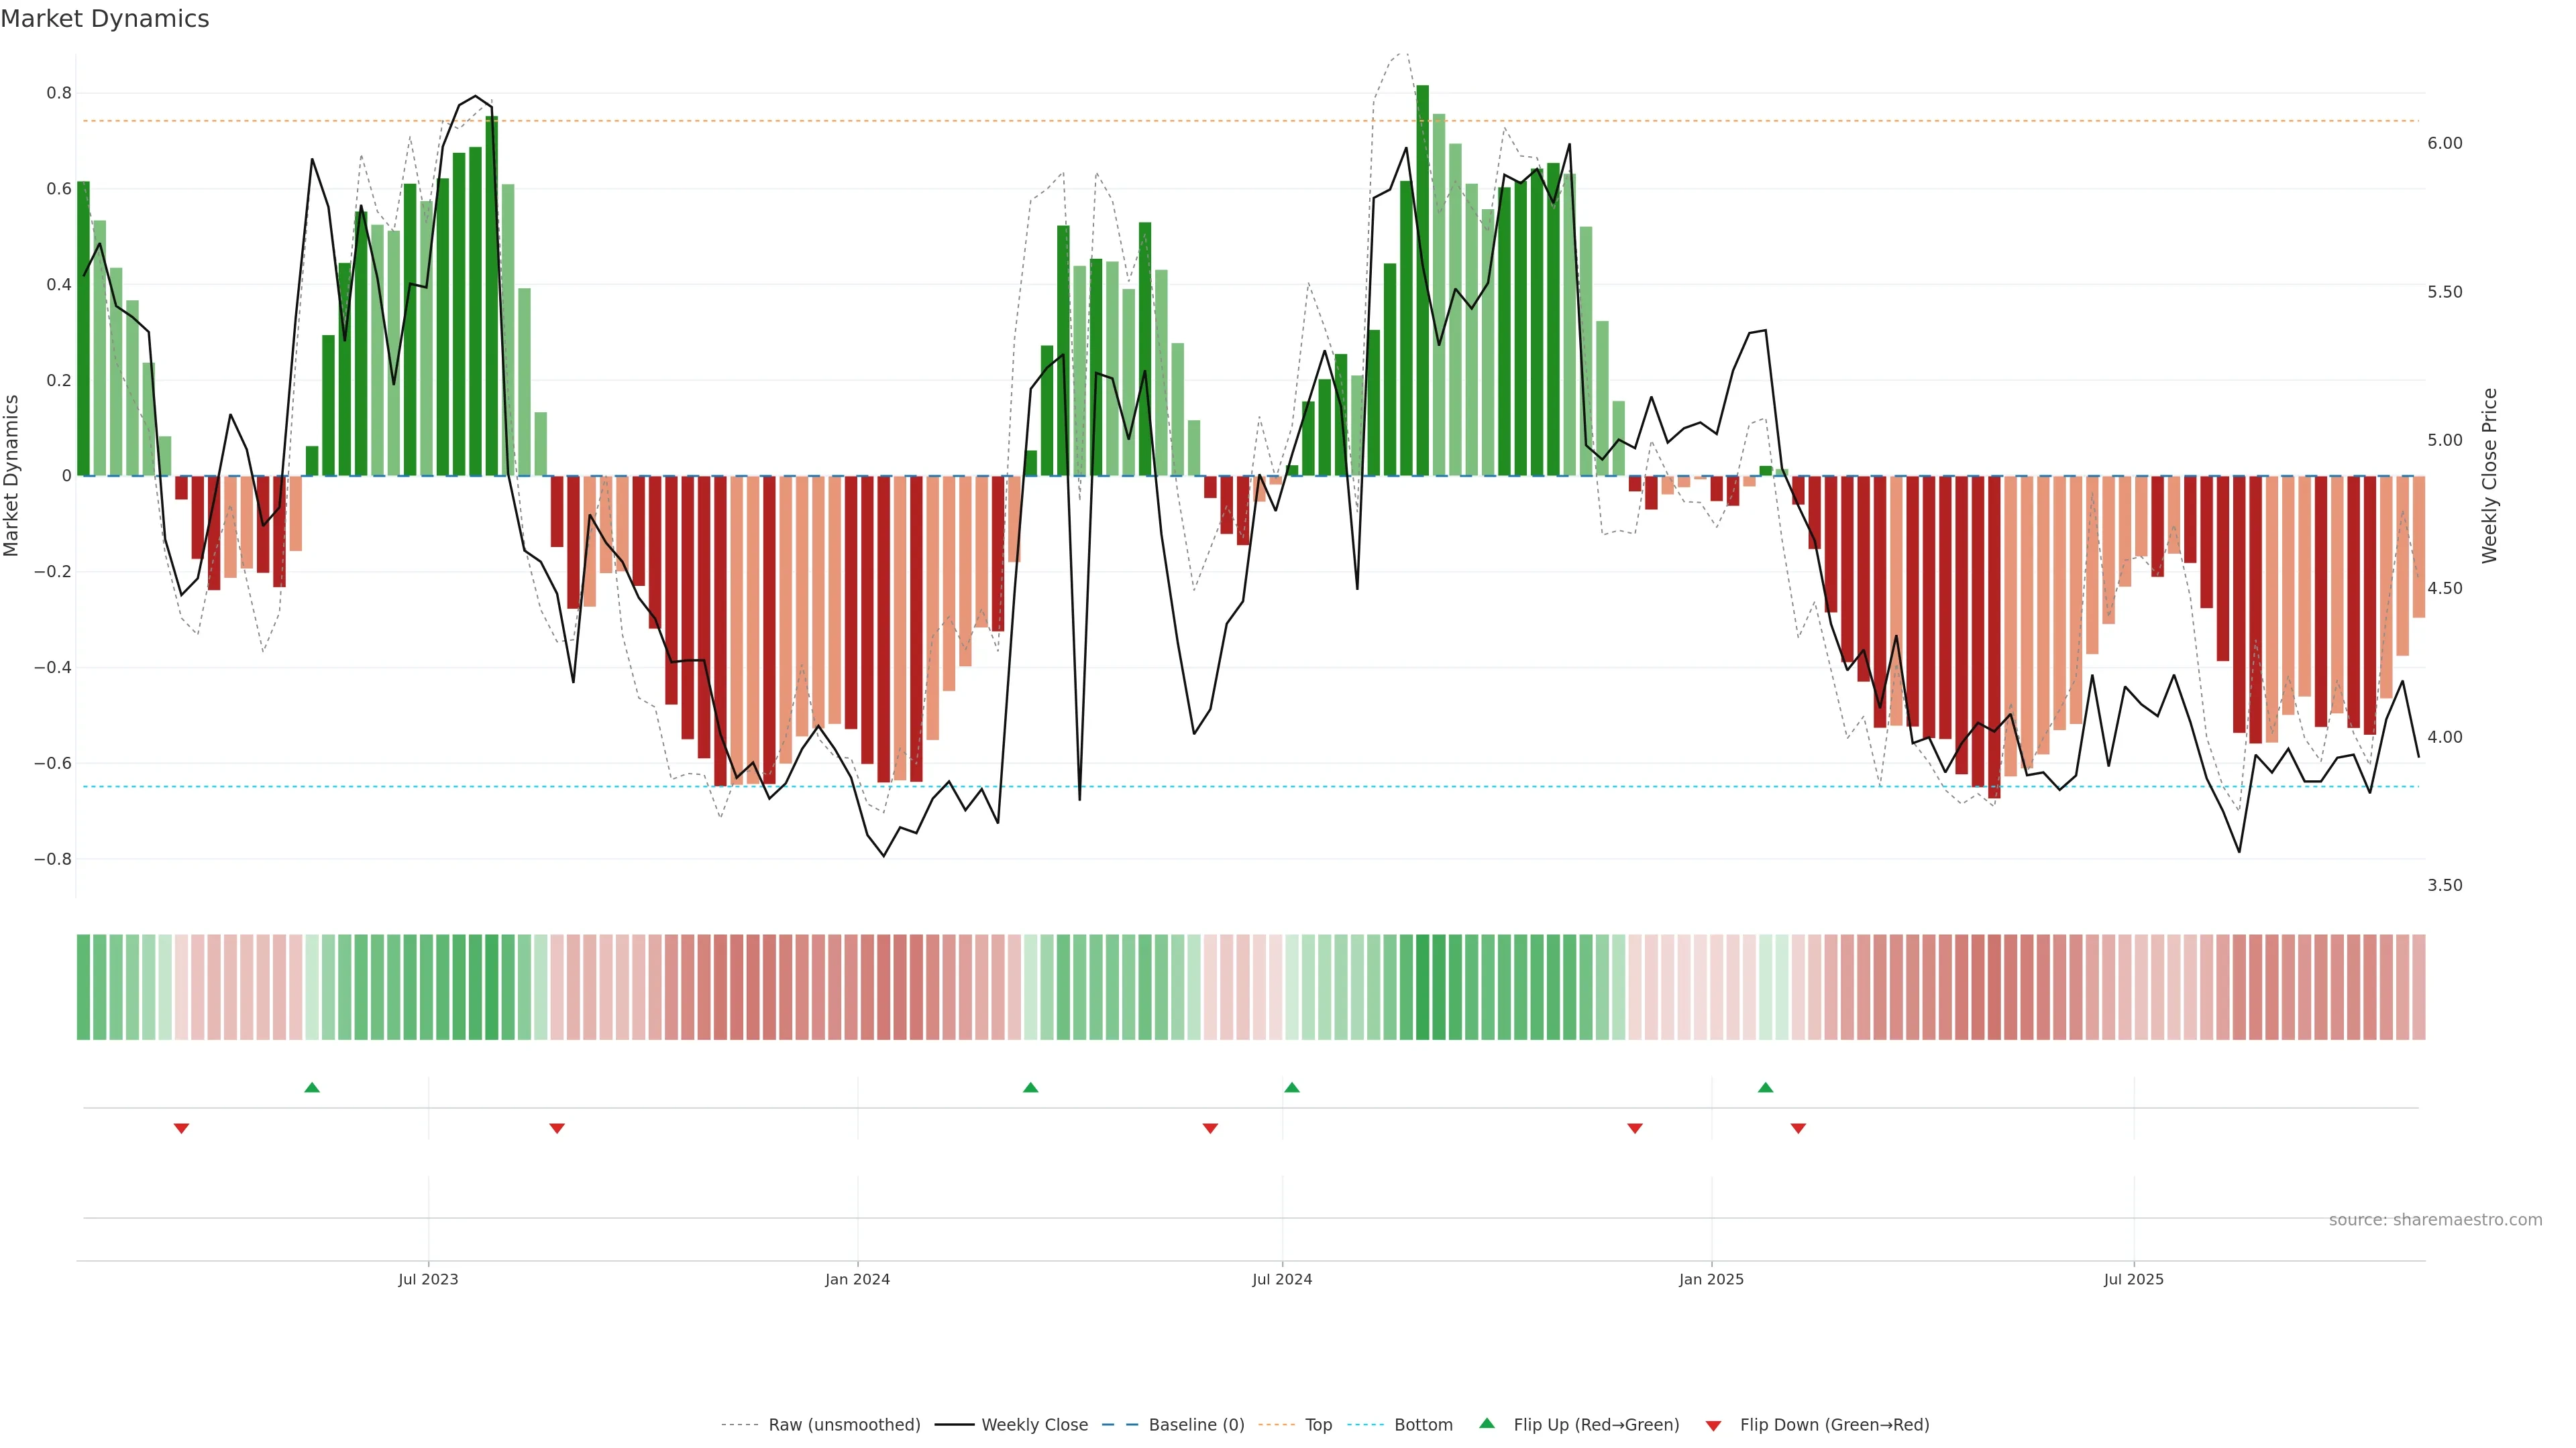Click the first green cell in heatmap strip
The image size is (2576, 1448).
pos(84,986)
